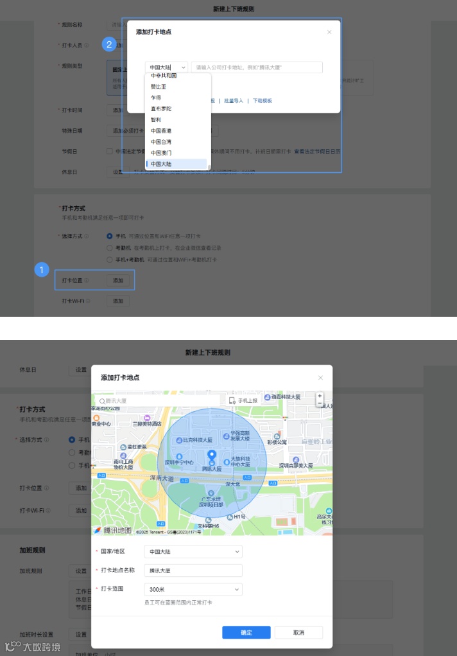The width and height of the screenshot is (457, 656).
Task: Click the magnifier icon in map search
Action: point(102,401)
